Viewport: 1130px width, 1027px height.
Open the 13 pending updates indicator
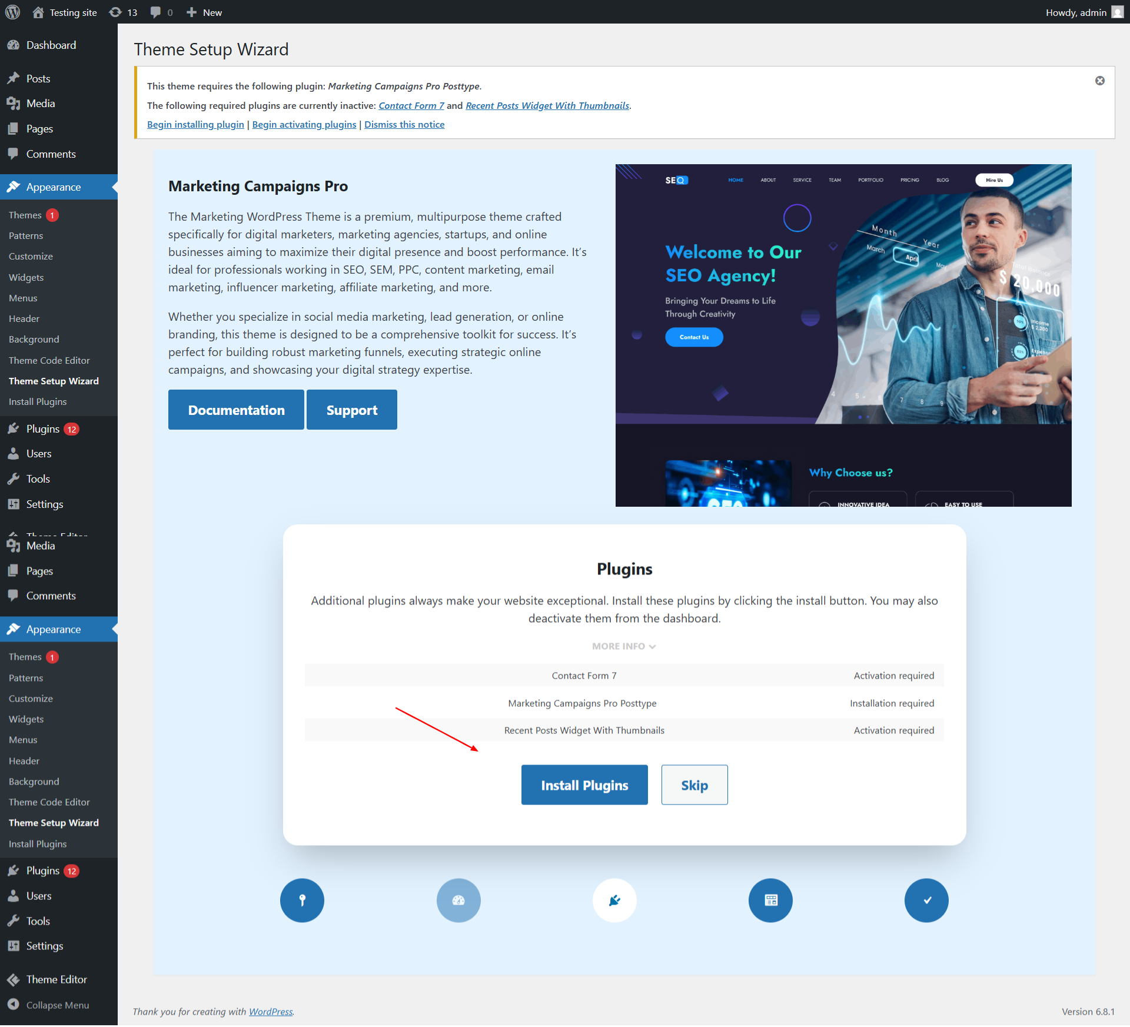[x=124, y=12]
